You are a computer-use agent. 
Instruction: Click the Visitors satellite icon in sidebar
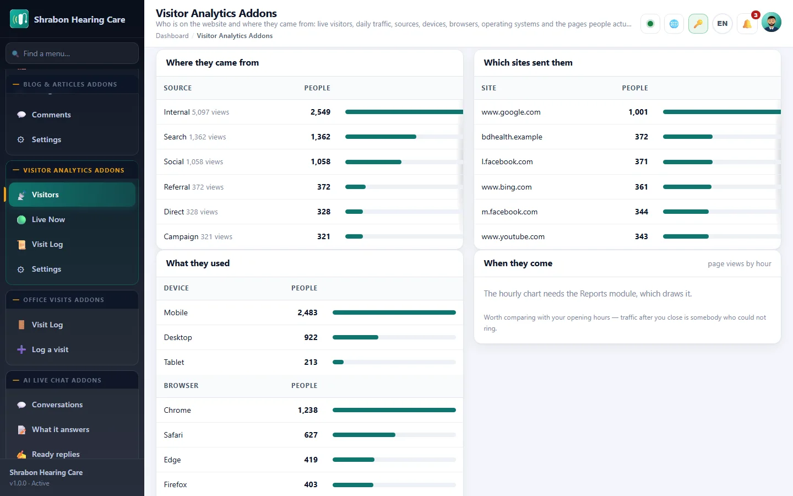[x=21, y=195]
